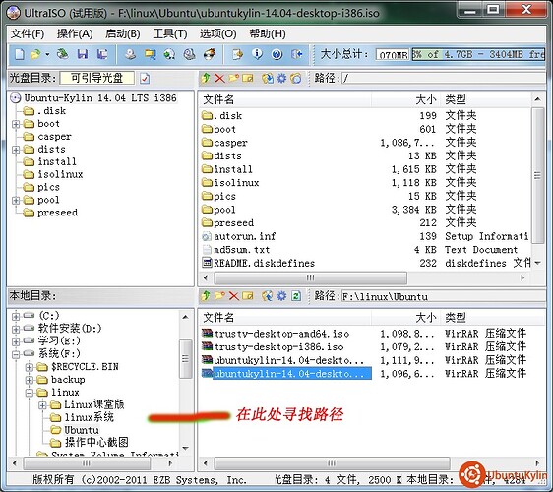Click the green-arrow disc convert icon
The image size is (553, 492).
coord(170,54)
